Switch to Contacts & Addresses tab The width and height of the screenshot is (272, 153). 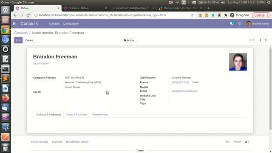pyautogui.click(x=48, y=114)
